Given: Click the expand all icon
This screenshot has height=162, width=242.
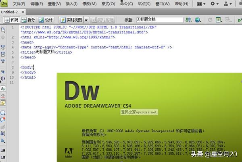Looking at the screenshot, I should [3, 61].
